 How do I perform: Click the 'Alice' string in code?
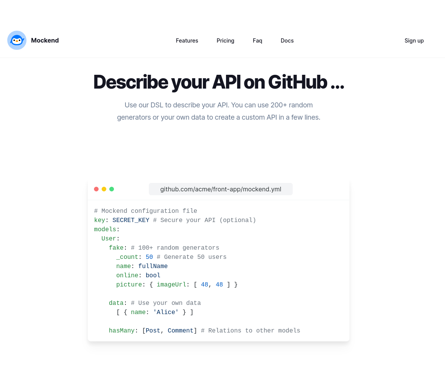tap(166, 312)
